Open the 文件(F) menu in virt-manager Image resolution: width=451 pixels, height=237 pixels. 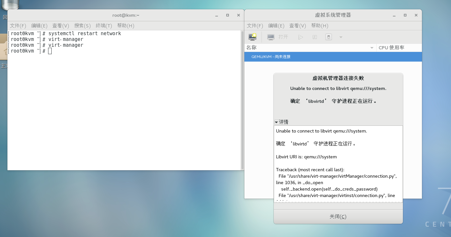pos(255,25)
